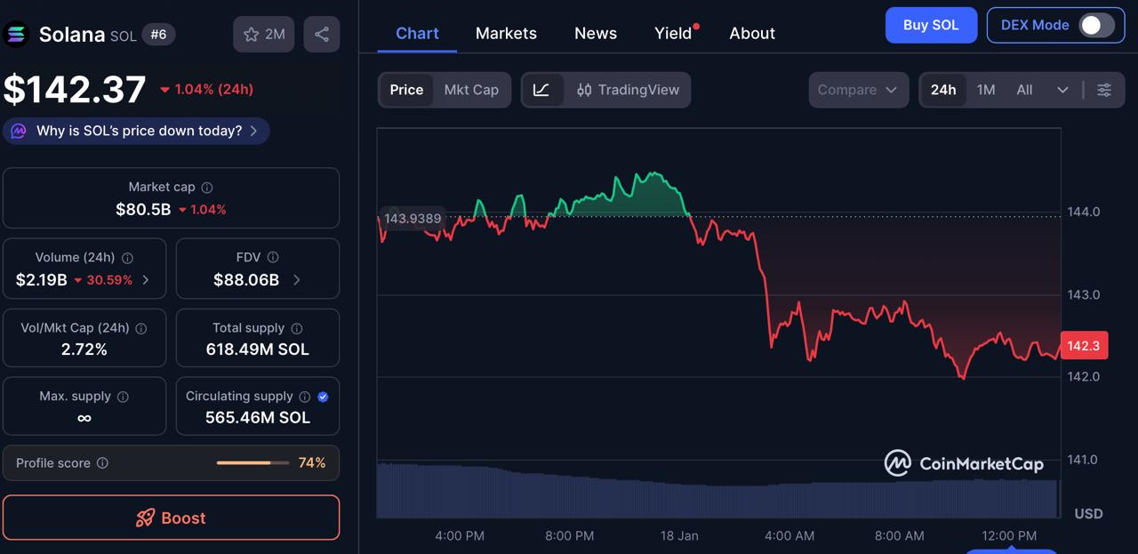View Market cap info tooltip icon
Viewport: 1138px width, 554px height.
206,188
